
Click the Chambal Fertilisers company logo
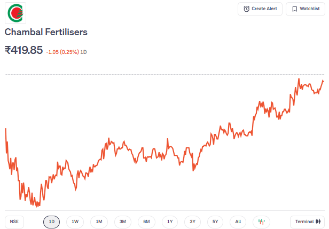[x=15, y=13]
